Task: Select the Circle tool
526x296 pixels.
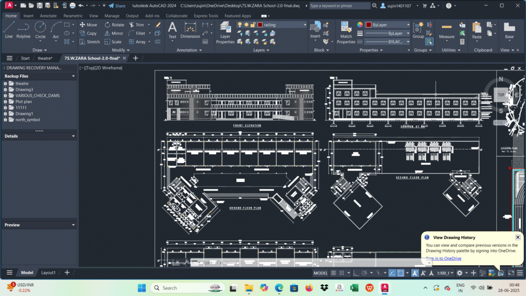Action: [40, 30]
